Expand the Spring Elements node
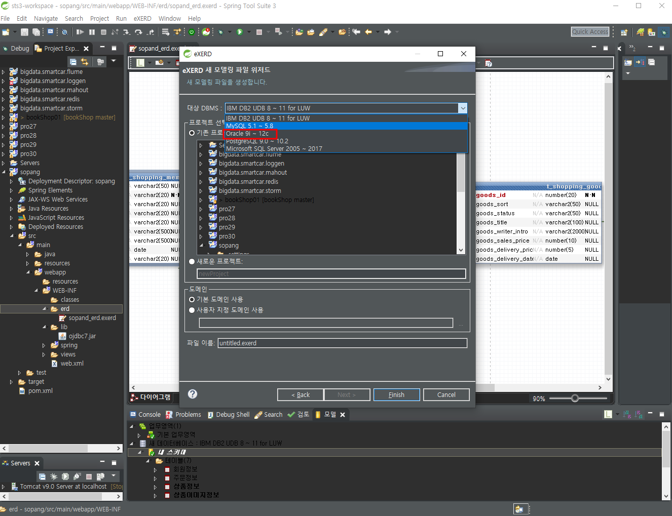672x516 pixels. 12,190
